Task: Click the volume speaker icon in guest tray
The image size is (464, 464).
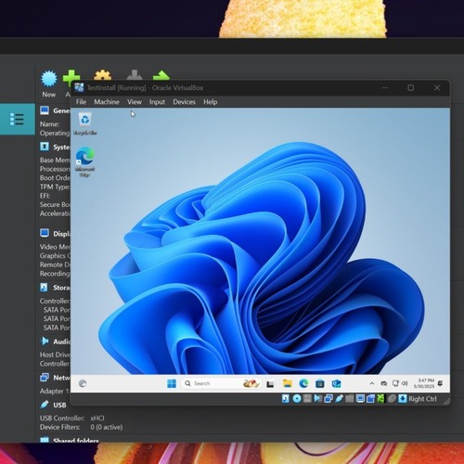Action: tap(405, 383)
